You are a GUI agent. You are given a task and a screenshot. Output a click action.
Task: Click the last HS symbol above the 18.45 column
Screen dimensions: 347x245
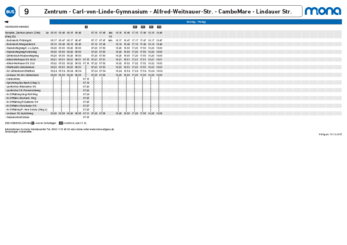pyautogui.click(x=159, y=27)
